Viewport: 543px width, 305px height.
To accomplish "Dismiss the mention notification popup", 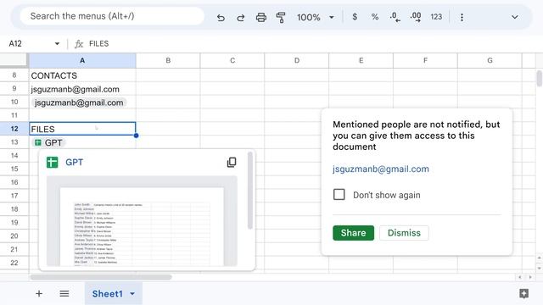I will pos(404,233).
